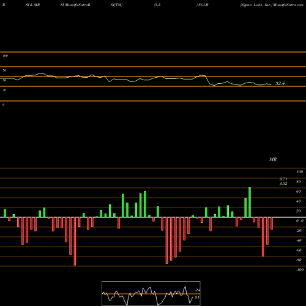
Task: Click the RSI axis label 30
Action: [x=4, y=90]
